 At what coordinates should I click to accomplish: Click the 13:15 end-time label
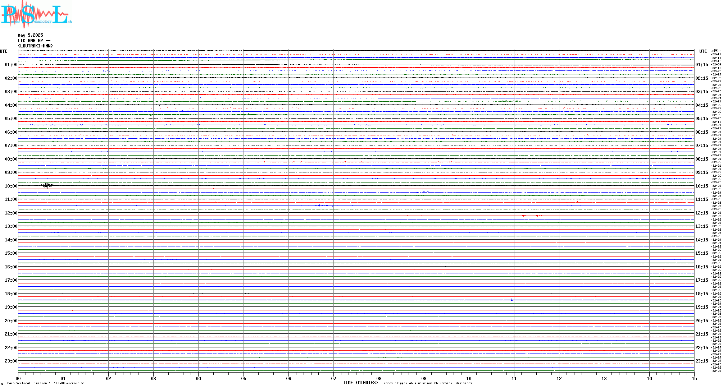pyautogui.click(x=702, y=226)
